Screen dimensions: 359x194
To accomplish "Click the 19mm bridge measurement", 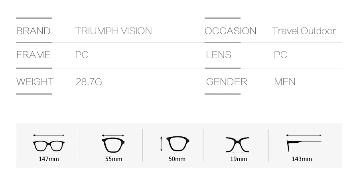I will [x=239, y=159].
